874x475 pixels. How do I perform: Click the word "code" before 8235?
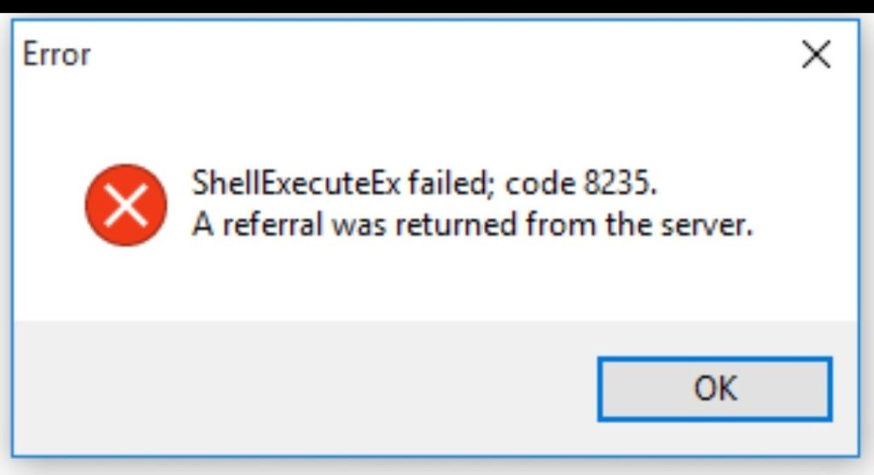point(540,183)
